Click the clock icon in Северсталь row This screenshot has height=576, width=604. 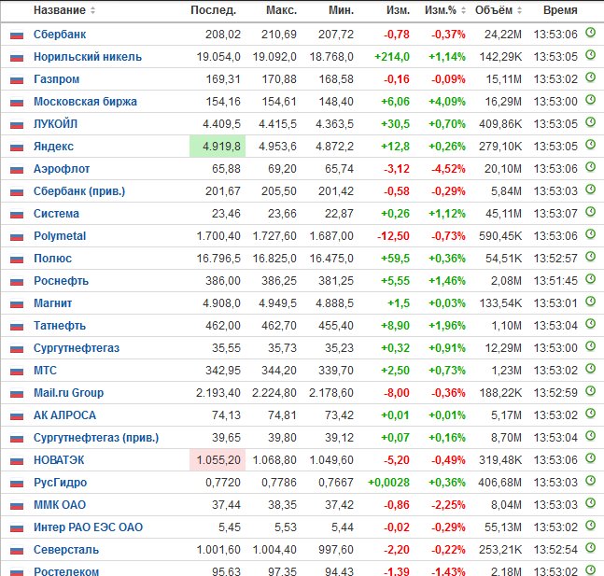coord(591,547)
